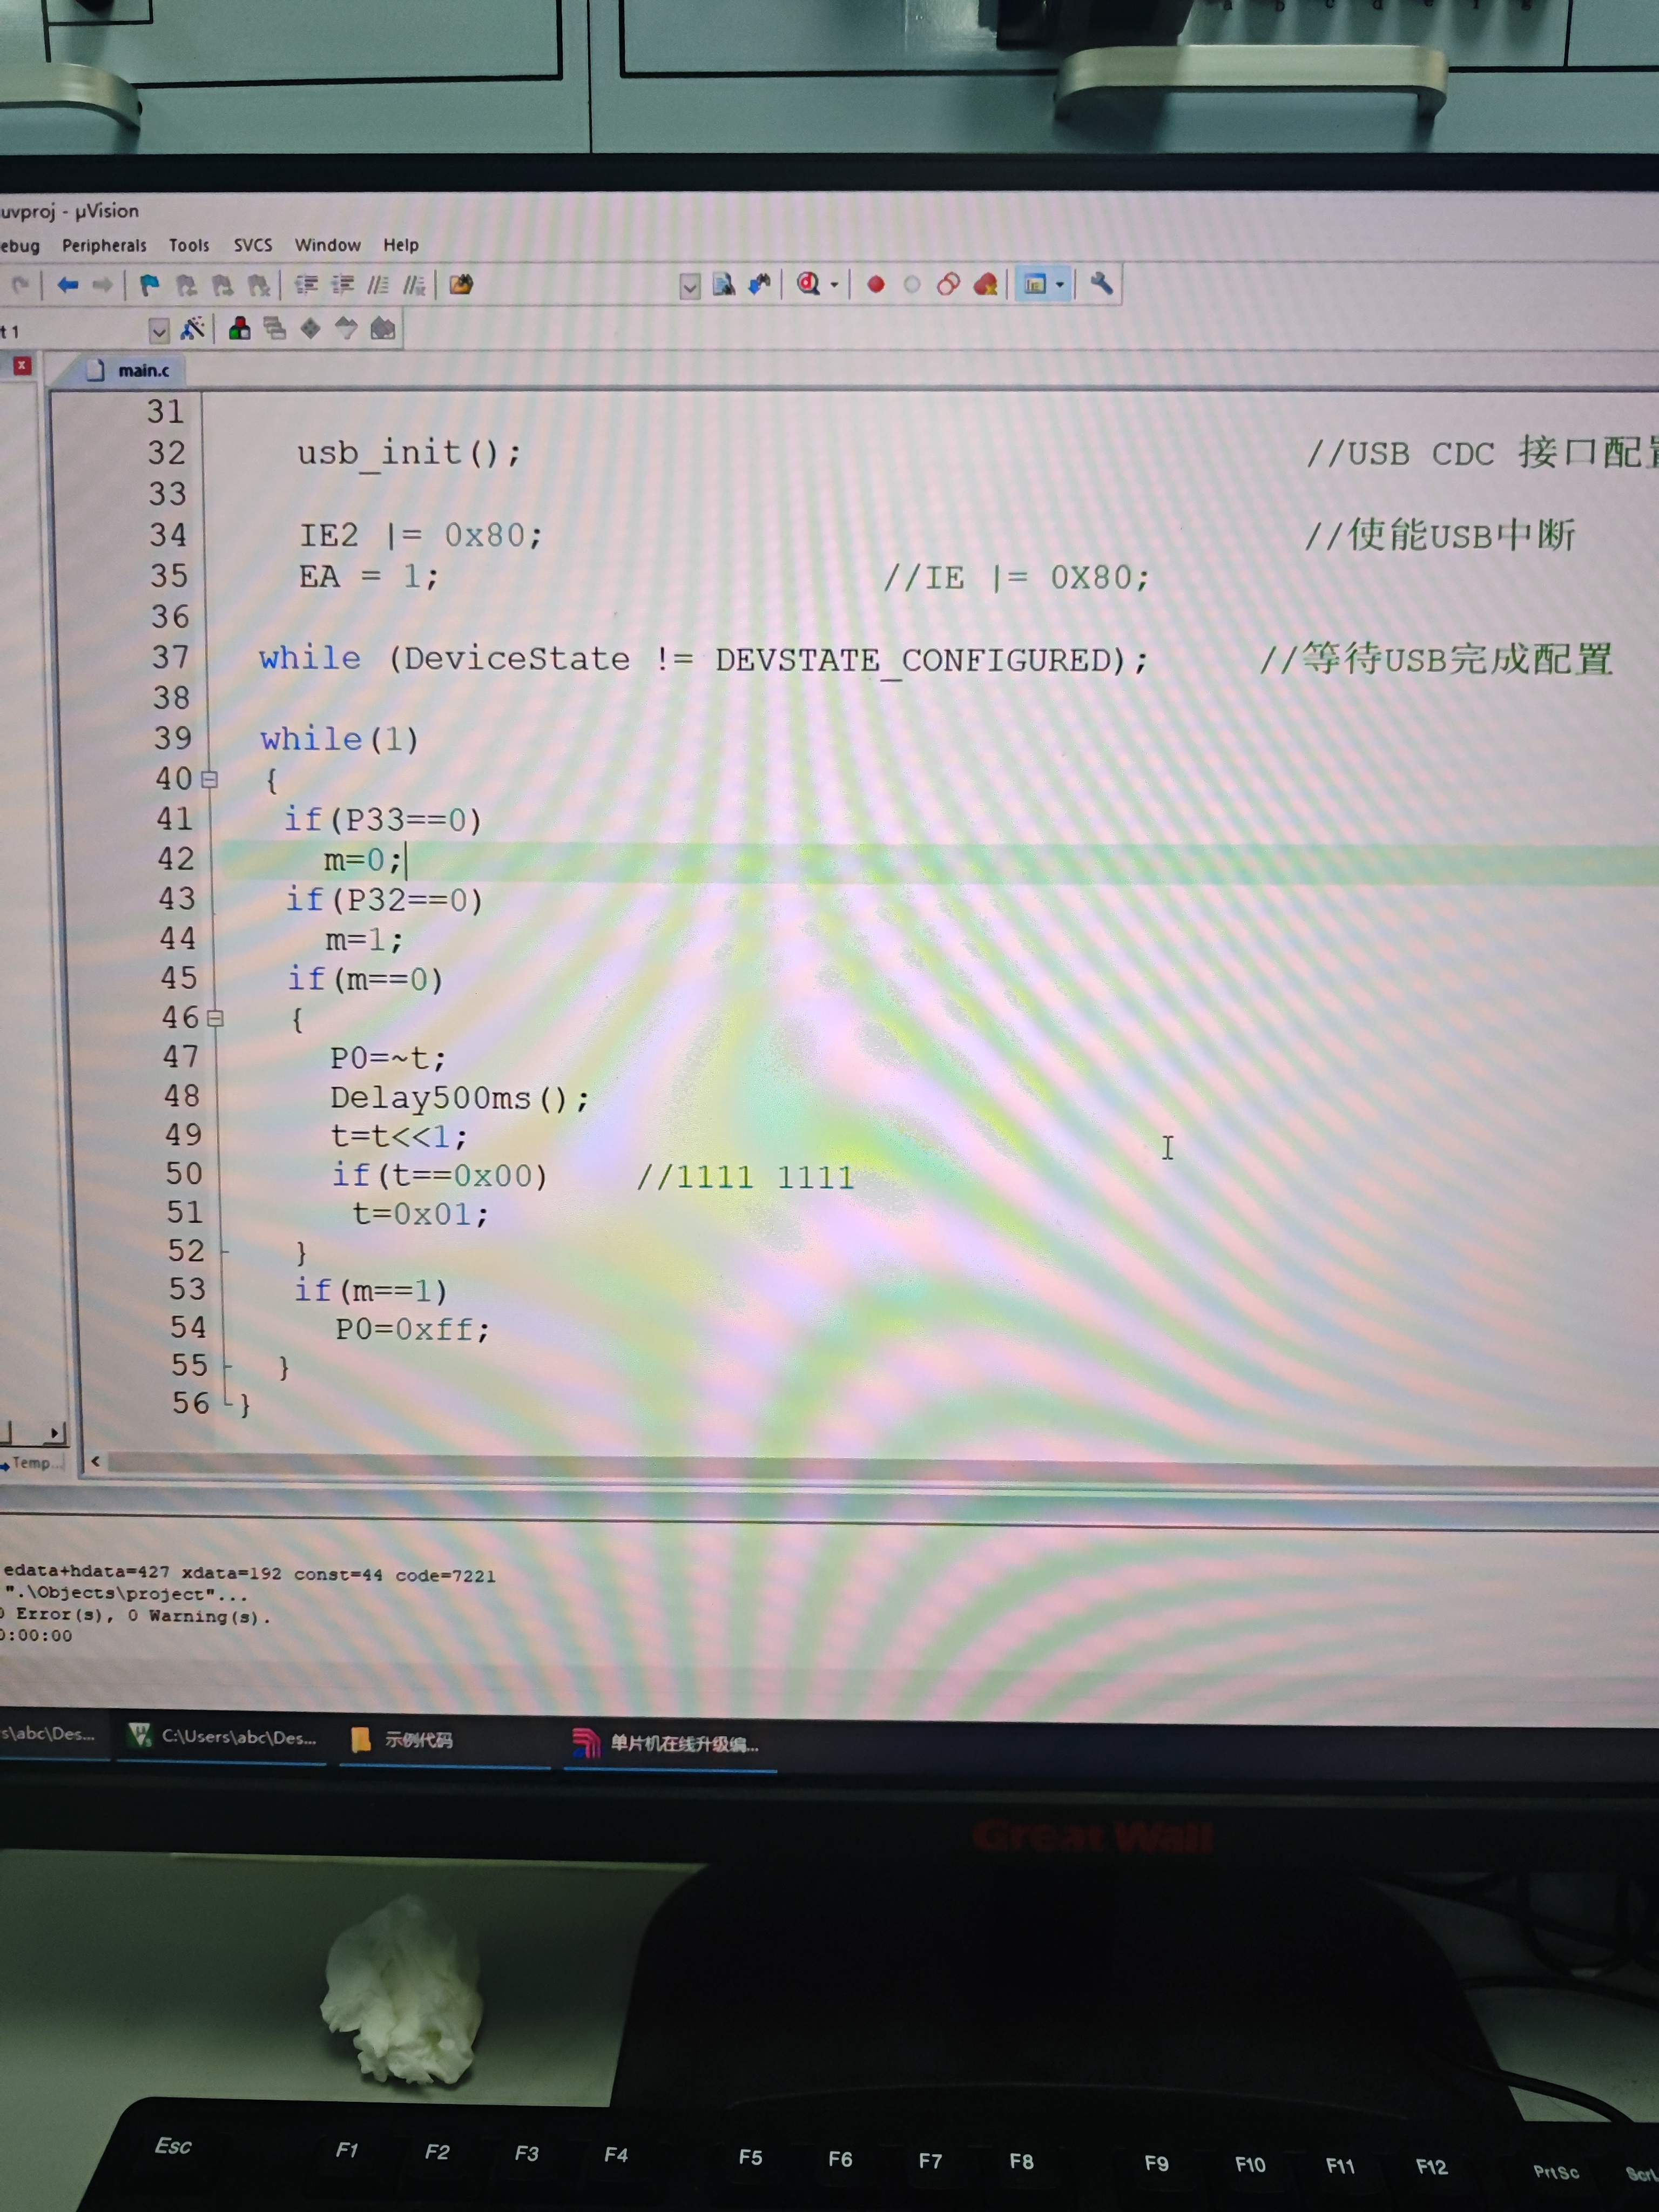Viewport: 1659px width, 2212px height.
Task: Open the Peripherals menu
Action: pos(104,246)
